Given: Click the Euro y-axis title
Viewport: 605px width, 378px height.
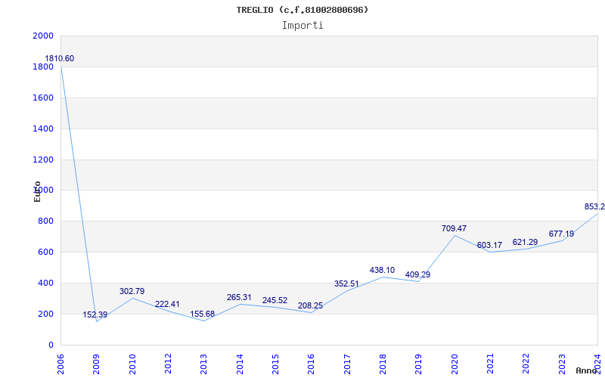Looking at the screenshot, I should tap(37, 191).
